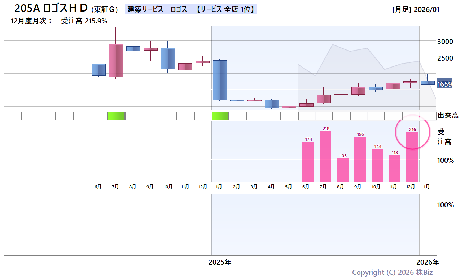The width and height of the screenshot is (469, 278).
Task: Toggle the green 1月 volume marker
Action: [220, 116]
